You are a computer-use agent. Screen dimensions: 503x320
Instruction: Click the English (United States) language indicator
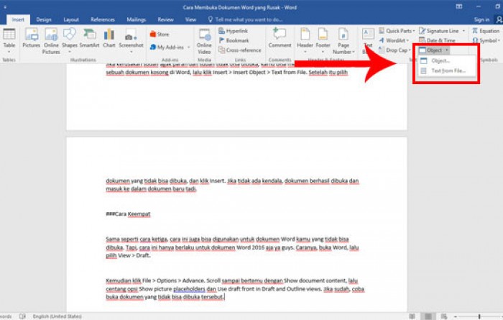click(x=57, y=316)
